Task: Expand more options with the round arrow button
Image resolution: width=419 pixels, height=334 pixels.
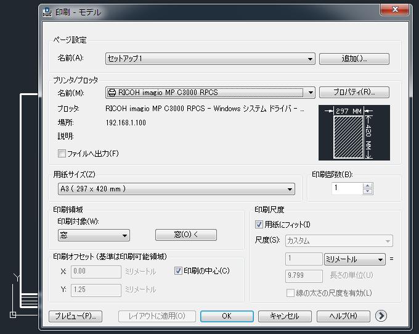Action: (381, 315)
